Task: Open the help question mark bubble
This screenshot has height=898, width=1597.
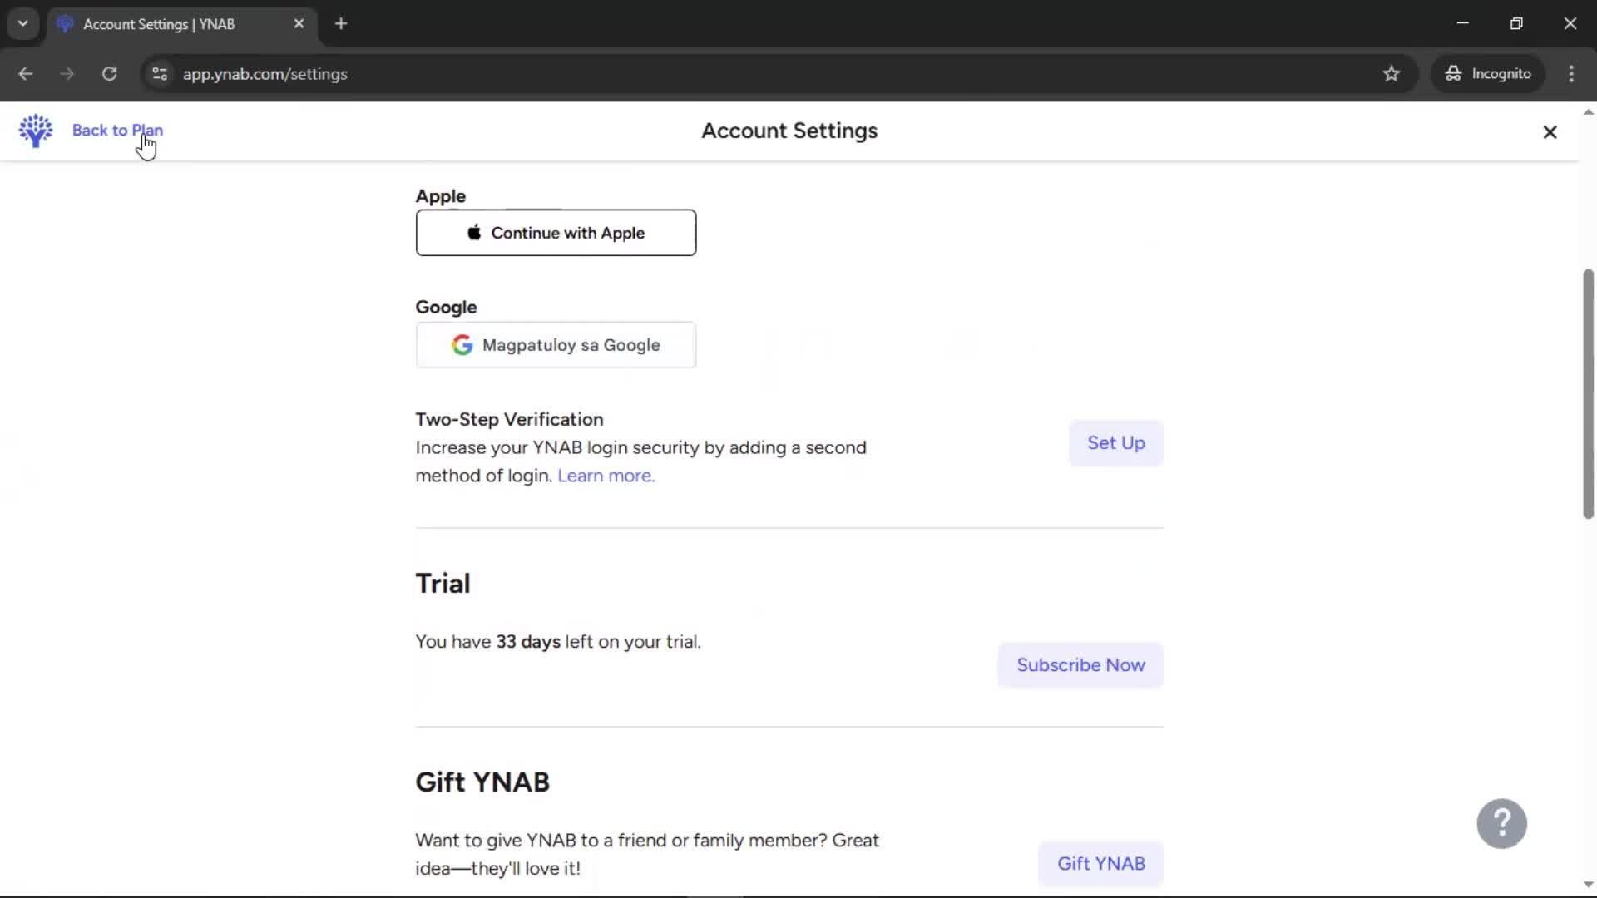Action: point(1501,824)
